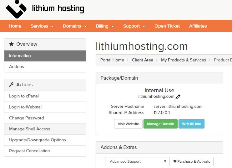Expand the Services menu dropdown
232x168 pixels.
pyautogui.click(x=42, y=26)
